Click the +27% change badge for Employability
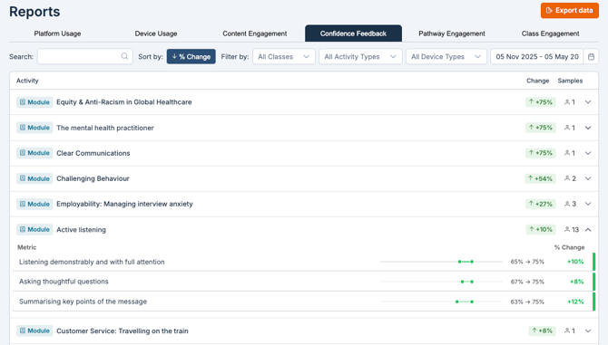 coord(541,204)
